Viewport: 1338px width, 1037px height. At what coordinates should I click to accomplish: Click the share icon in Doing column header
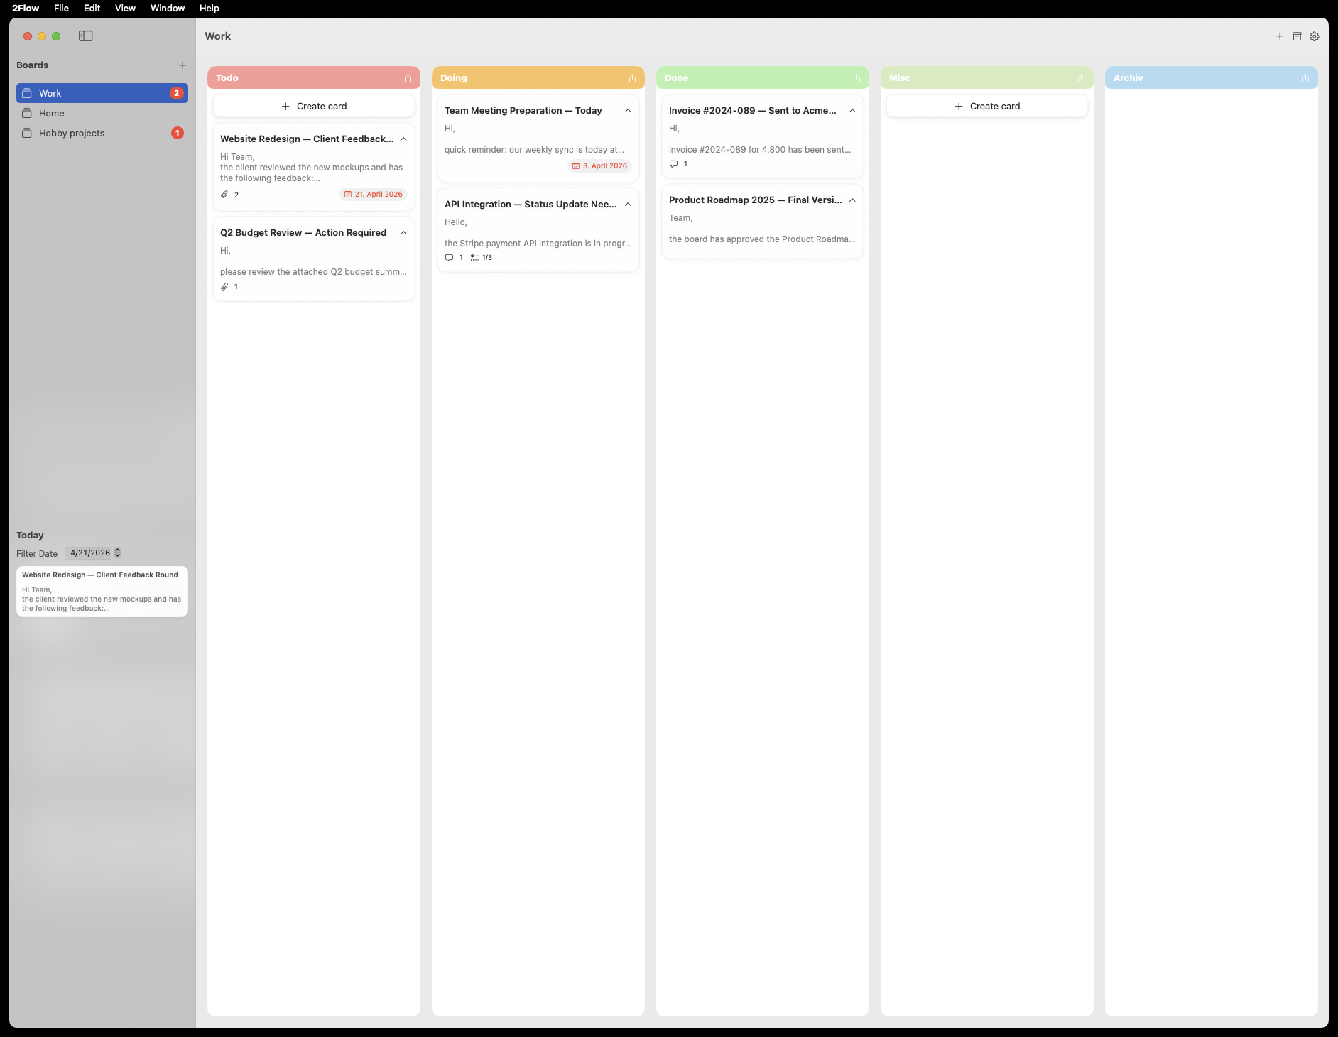[632, 78]
